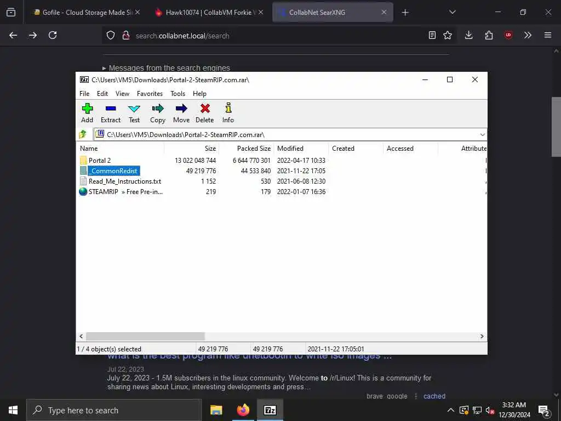Open the cached link in search results
The width and height of the screenshot is (561, 421).
(x=434, y=396)
